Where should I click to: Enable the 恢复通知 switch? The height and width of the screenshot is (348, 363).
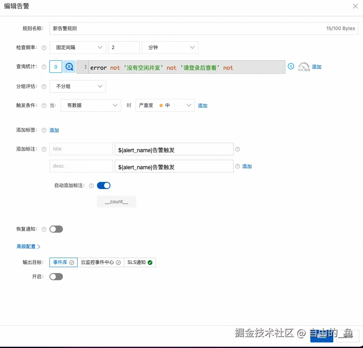point(56,229)
